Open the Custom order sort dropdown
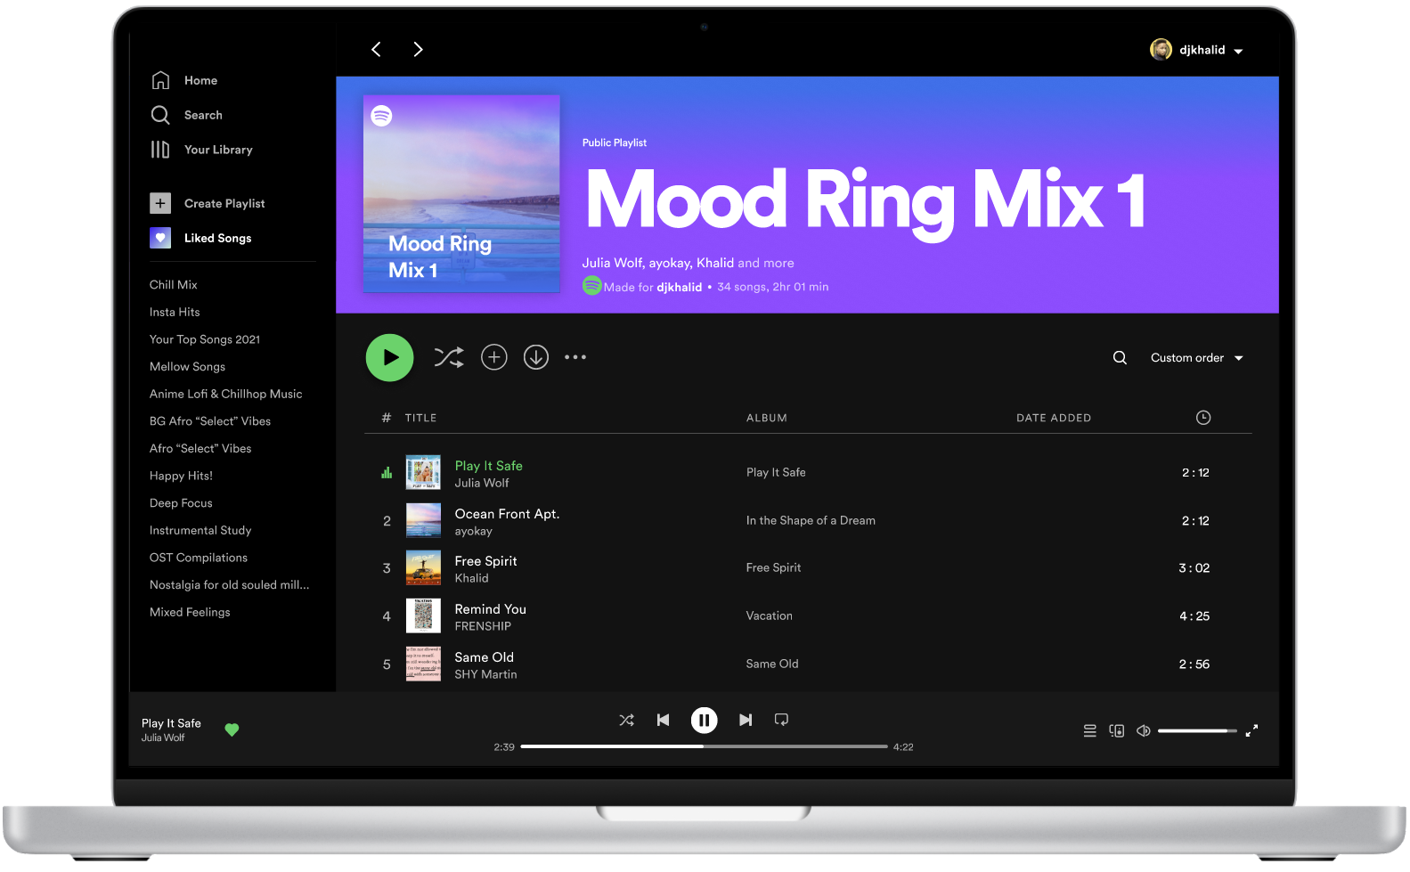The image size is (1410, 872). [1196, 357]
